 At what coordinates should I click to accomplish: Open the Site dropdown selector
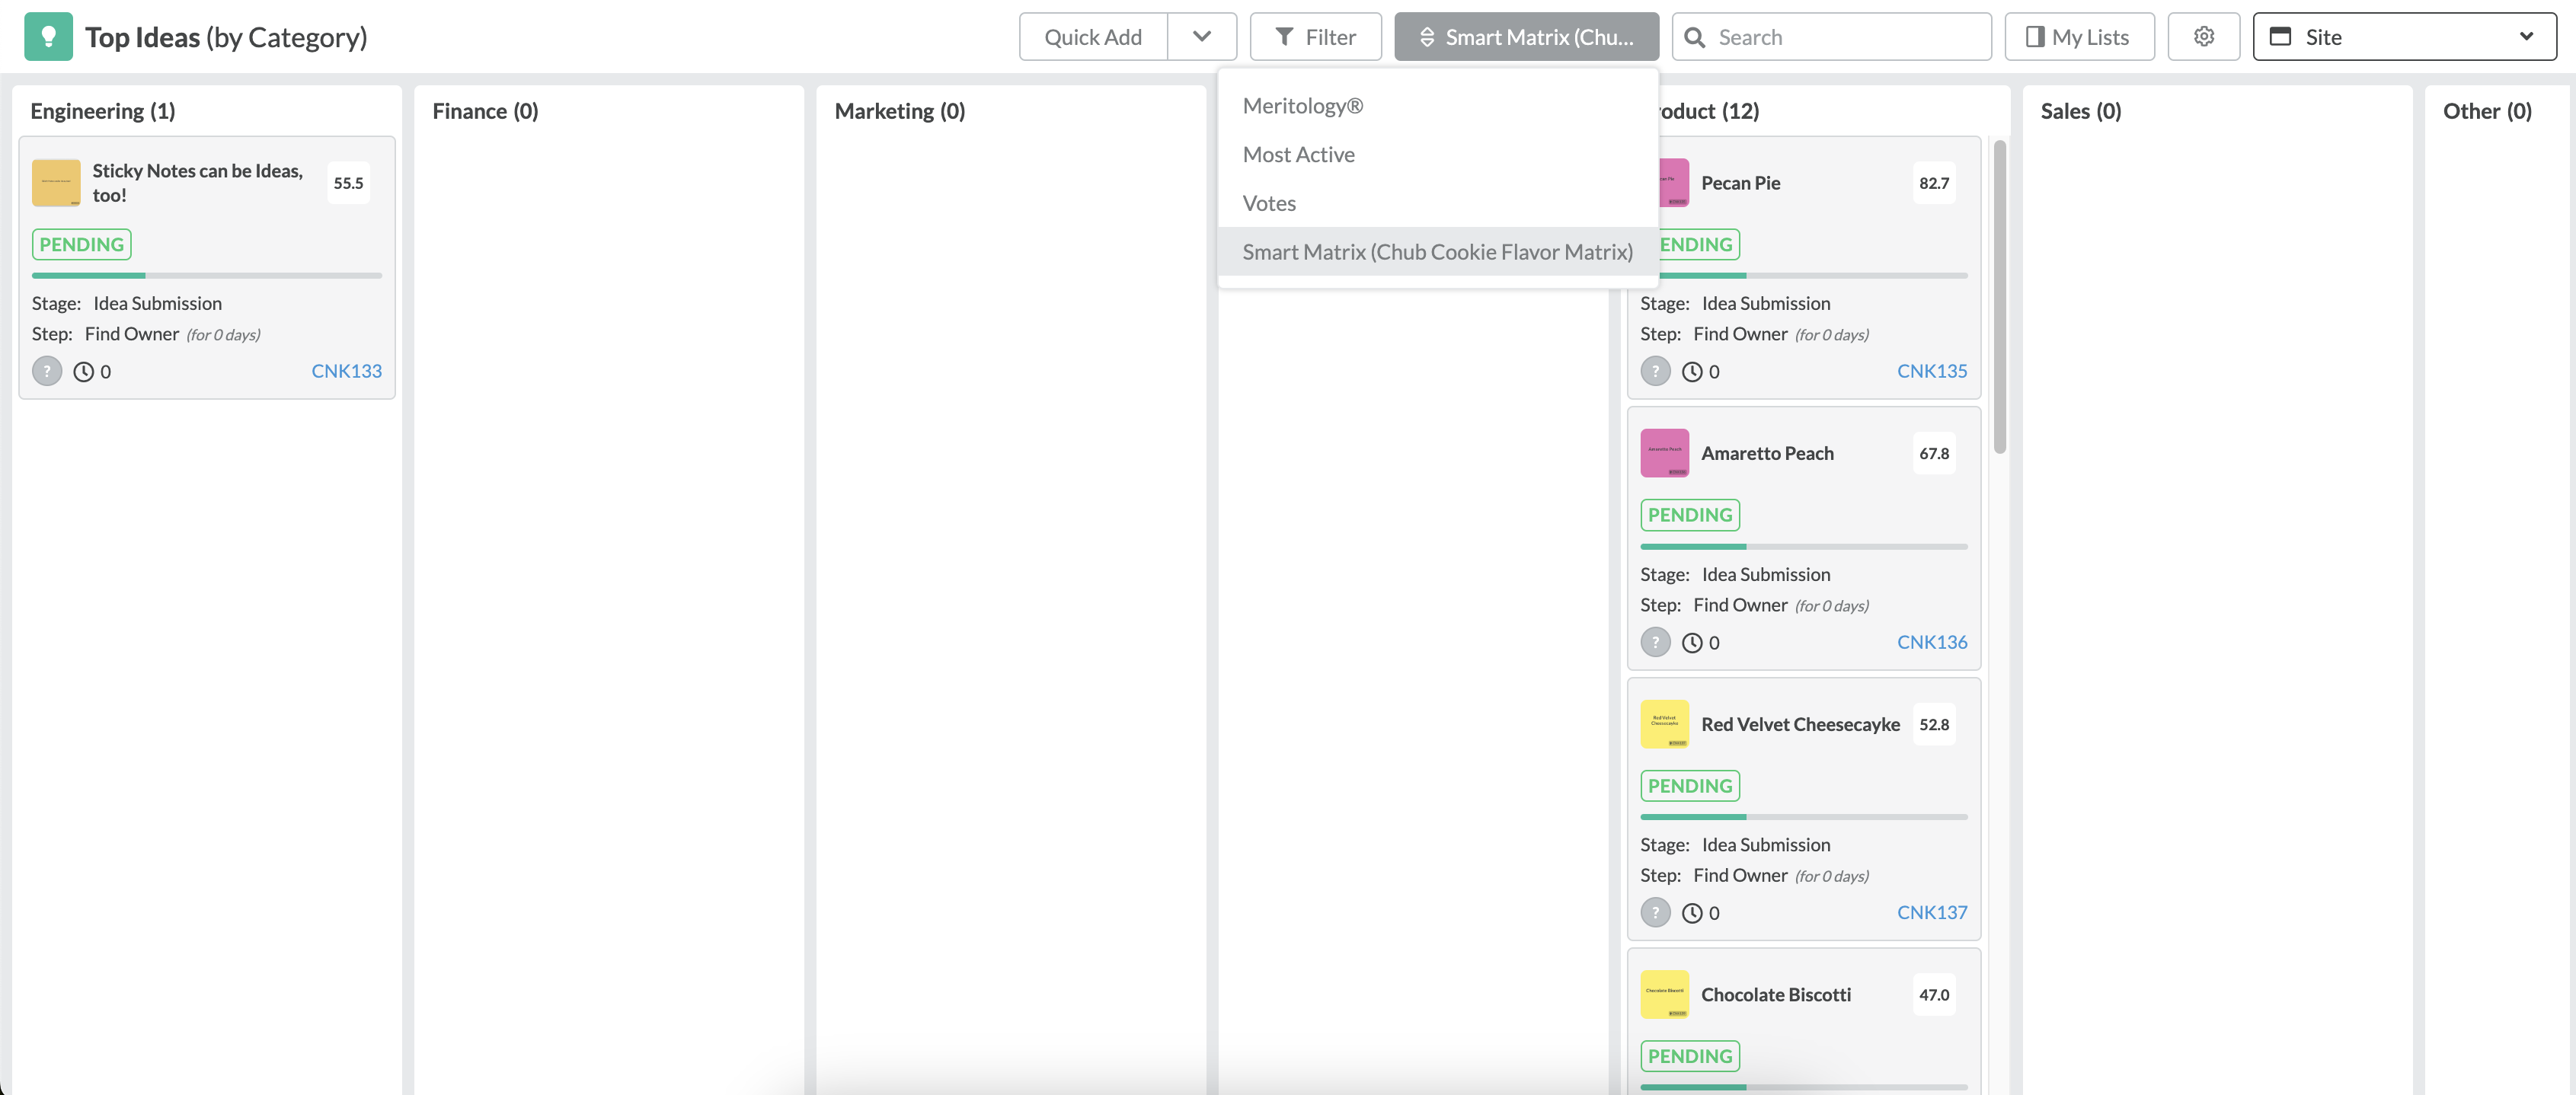click(x=2404, y=37)
